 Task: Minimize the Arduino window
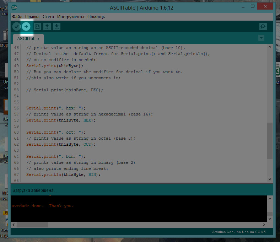point(243,7)
